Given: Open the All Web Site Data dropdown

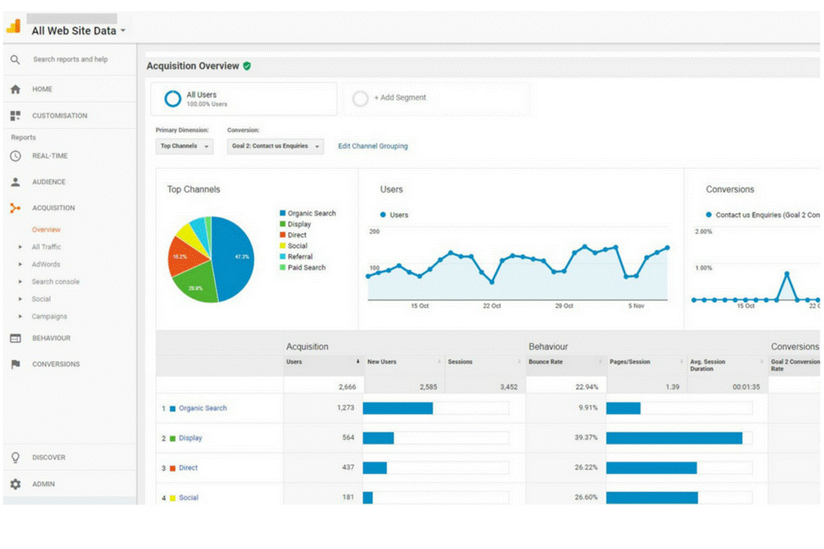Looking at the screenshot, I should point(78,31).
